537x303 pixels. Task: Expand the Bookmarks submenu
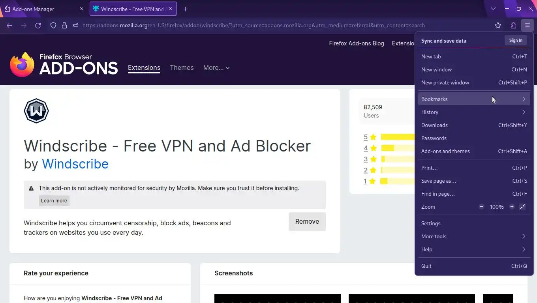(474, 99)
